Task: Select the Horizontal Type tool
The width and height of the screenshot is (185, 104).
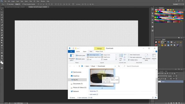Action: (x=2, y=48)
